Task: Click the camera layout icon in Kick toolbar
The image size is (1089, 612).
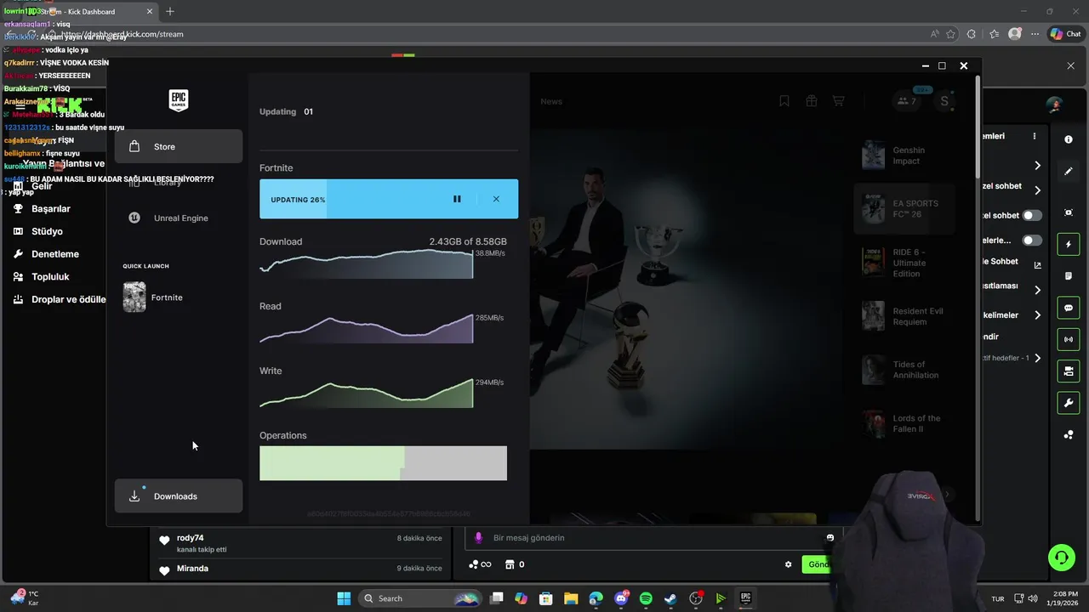Action: (x=1069, y=371)
